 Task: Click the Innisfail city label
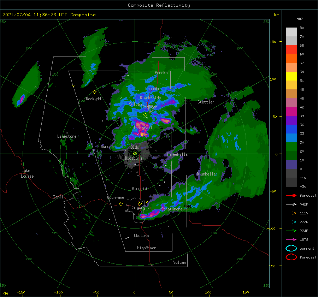(x=143, y=128)
